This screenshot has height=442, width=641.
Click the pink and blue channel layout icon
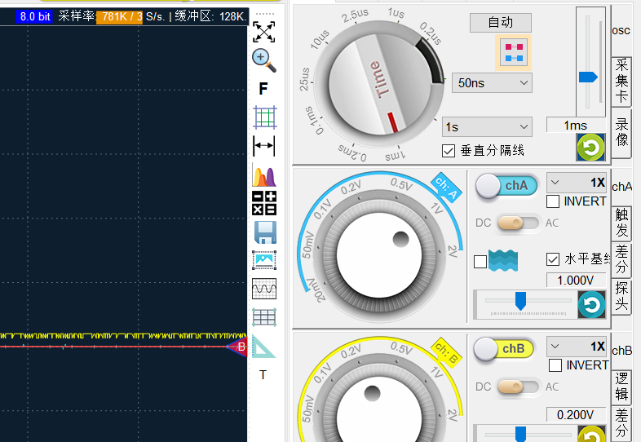[x=514, y=53]
